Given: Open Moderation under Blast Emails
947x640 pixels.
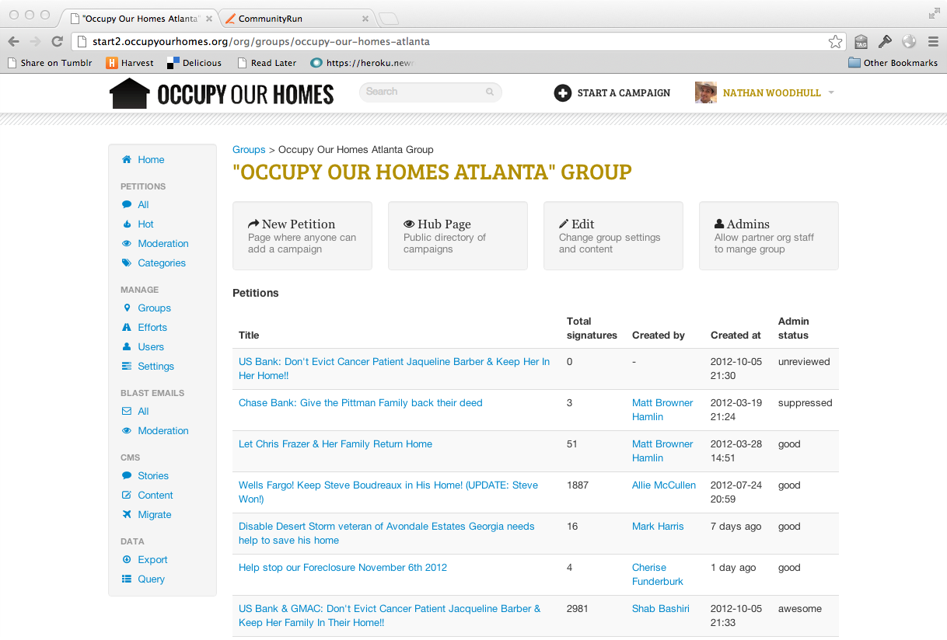Looking at the screenshot, I should tap(163, 431).
